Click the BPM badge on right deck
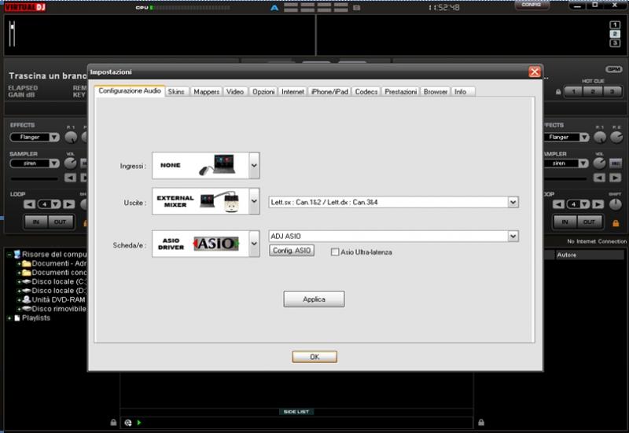The width and height of the screenshot is (629, 433). coord(613,69)
